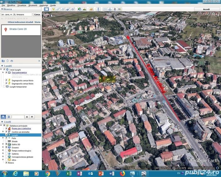Open the Guida menu
Screen dimensions: 221x177
(53, 5)
